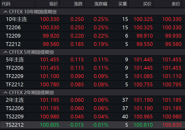Choose the TF2209 contract
The height and width of the screenshot is (130, 185).
(15, 76)
